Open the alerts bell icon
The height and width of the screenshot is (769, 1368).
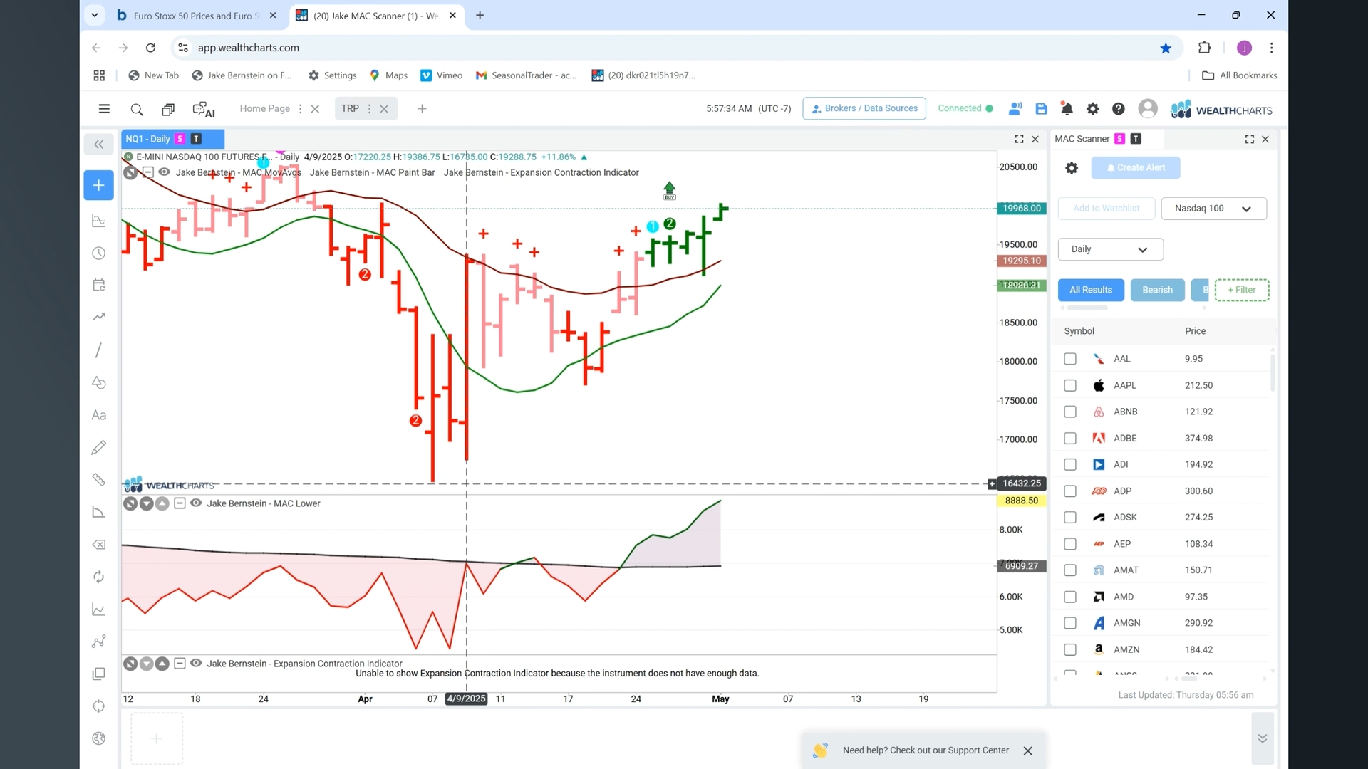(1067, 108)
